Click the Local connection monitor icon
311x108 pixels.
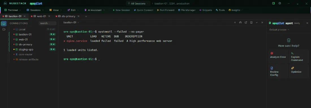pos(17,29)
